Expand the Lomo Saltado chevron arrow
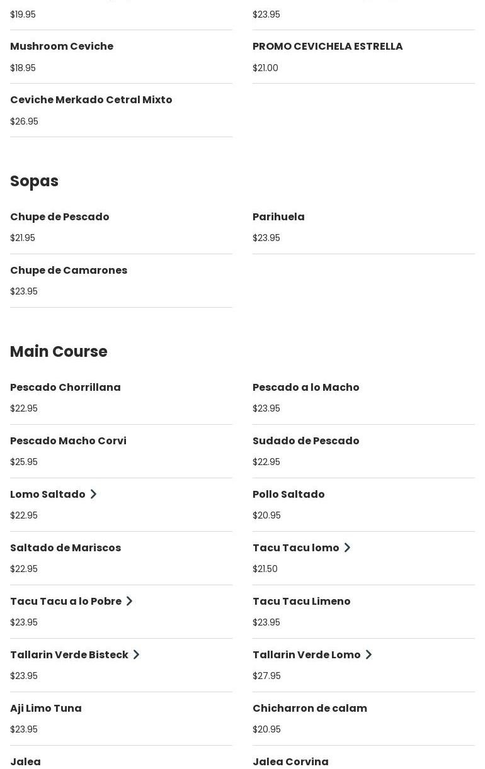 pyautogui.click(x=93, y=495)
